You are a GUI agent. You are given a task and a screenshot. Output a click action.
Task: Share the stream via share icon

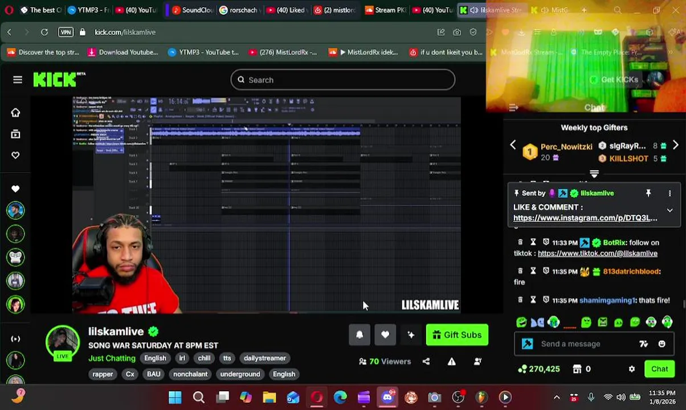coord(426,361)
